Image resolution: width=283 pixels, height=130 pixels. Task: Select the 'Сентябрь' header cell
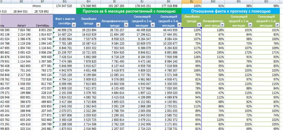42,25
